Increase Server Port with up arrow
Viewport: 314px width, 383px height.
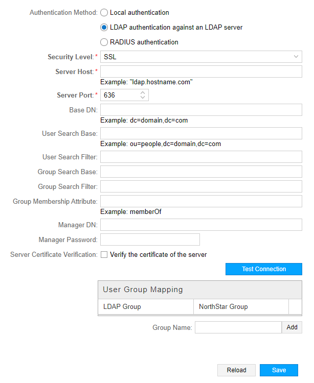[x=143, y=92]
